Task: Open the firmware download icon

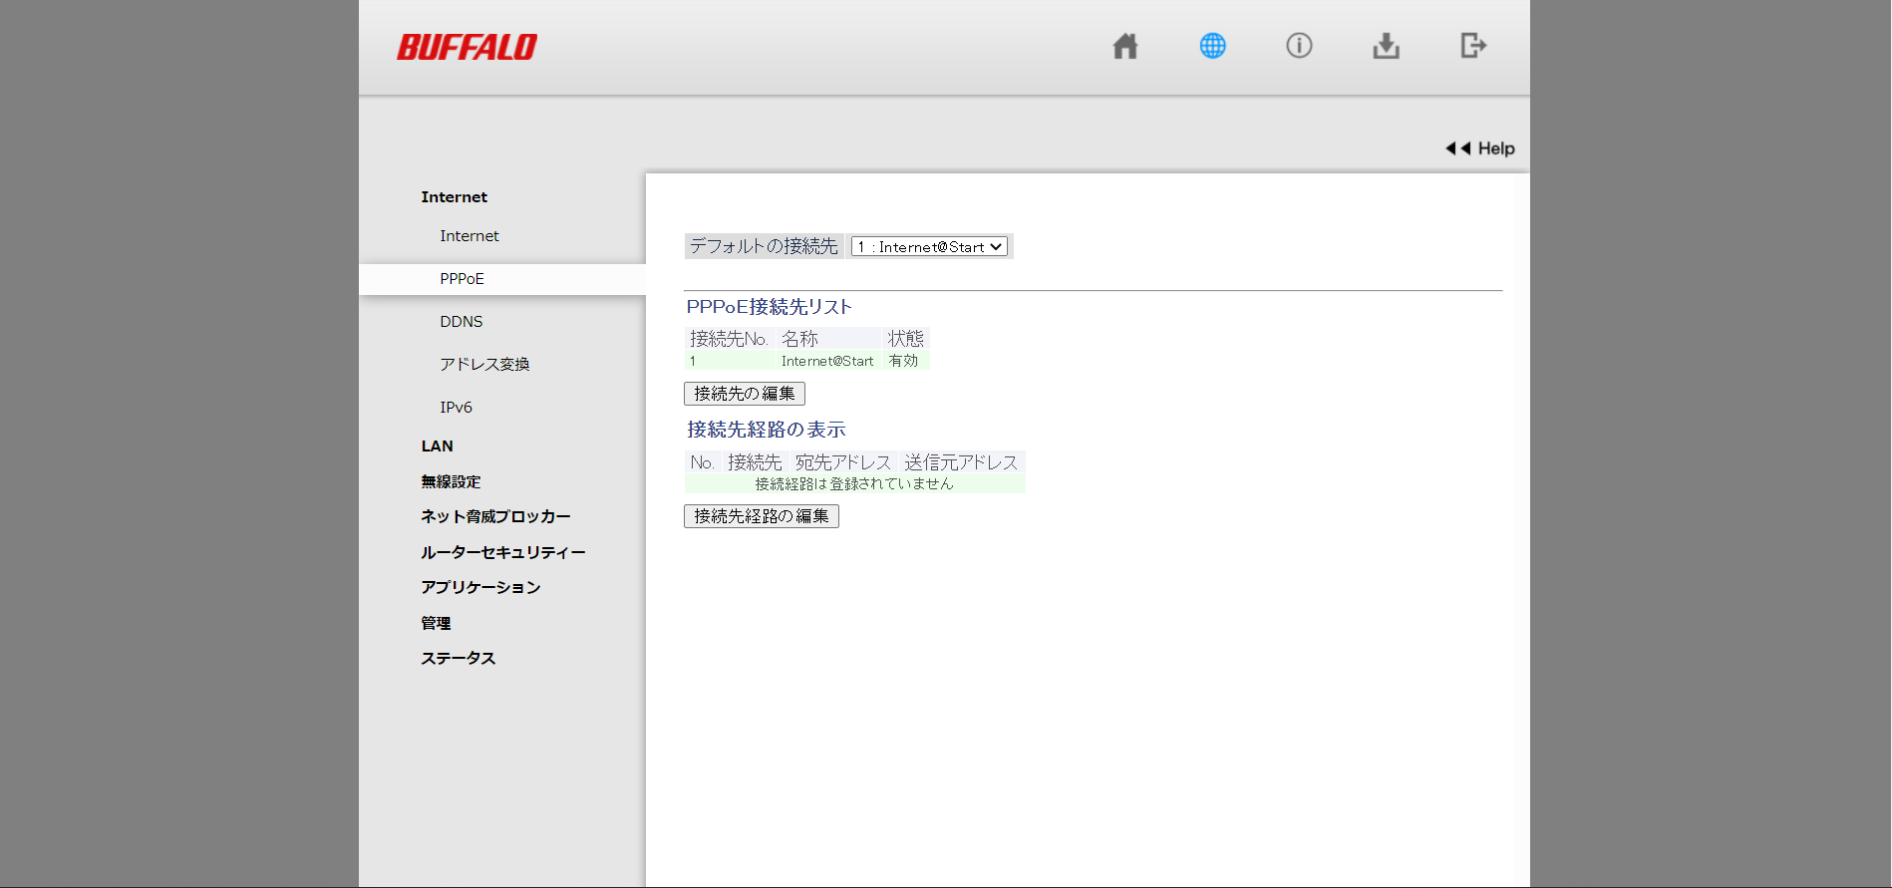Action: tap(1386, 46)
